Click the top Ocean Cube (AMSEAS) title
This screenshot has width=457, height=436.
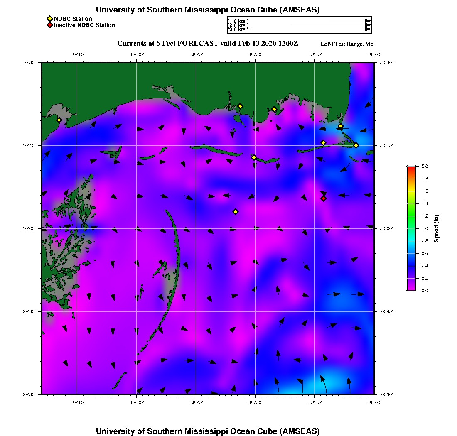pos(208,10)
